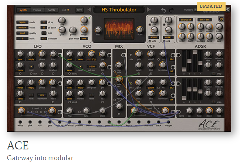Go to the next preset with the right arrow
This screenshot has width=240, height=166.
click(148, 10)
